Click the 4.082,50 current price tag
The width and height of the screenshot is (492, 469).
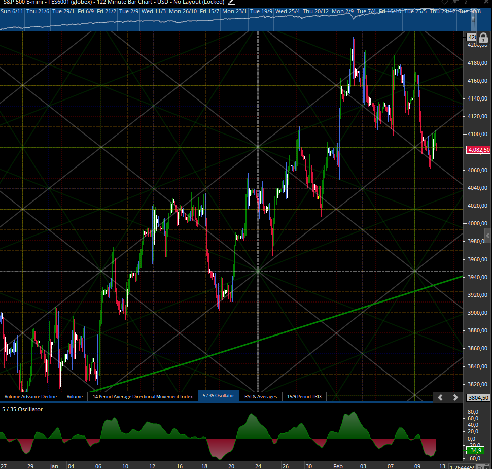478,150
